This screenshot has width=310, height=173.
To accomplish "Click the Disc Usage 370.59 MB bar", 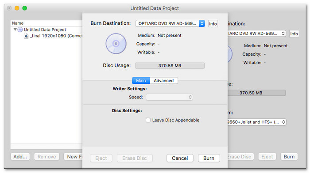I will coord(170,66).
